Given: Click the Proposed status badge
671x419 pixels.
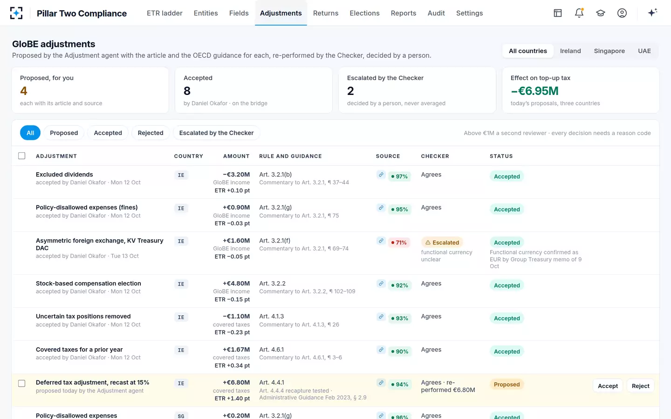Looking at the screenshot, I should [x=507, y=385].
